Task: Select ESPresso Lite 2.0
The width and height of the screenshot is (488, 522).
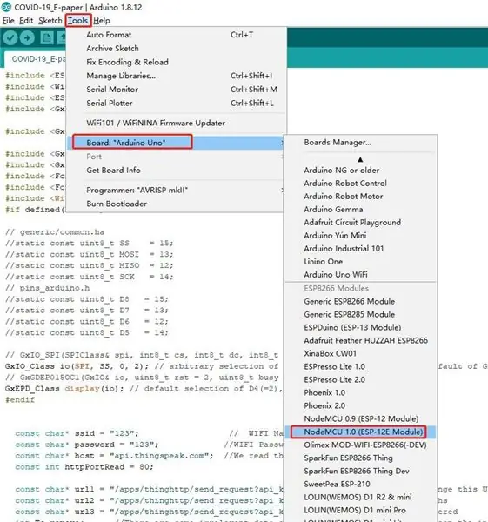Action: (360, 379)
